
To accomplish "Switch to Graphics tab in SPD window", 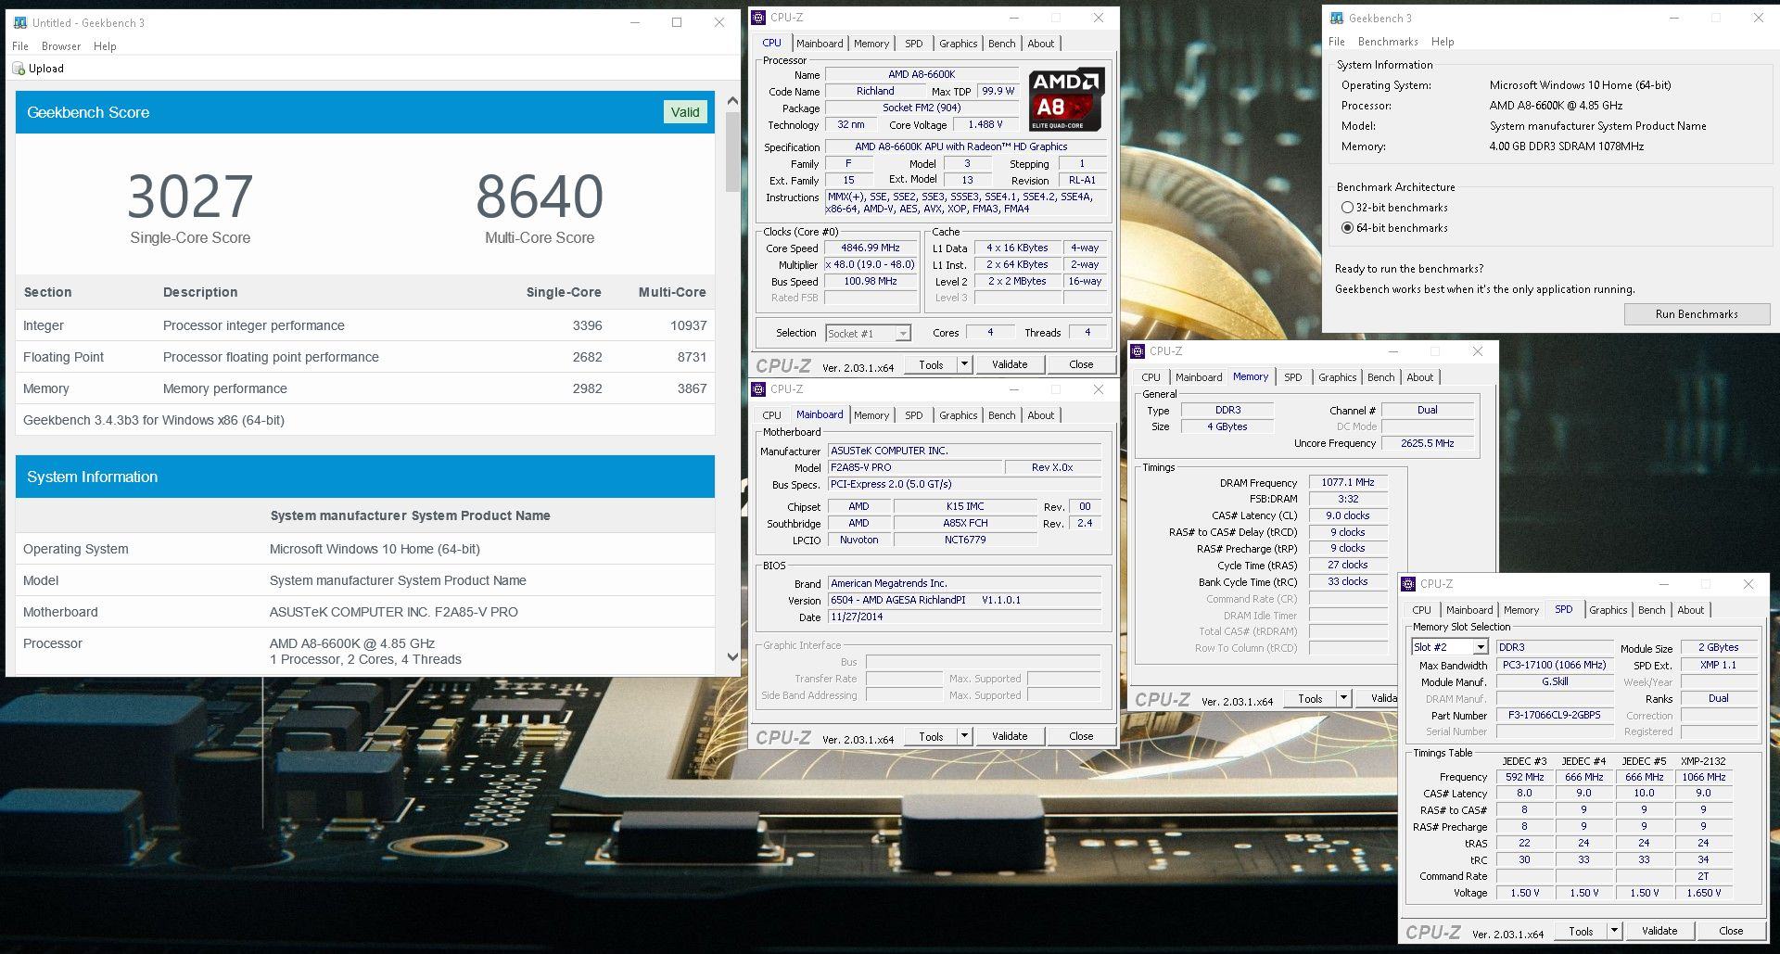I will click(x=1608, y=610).
